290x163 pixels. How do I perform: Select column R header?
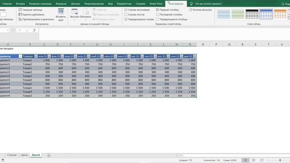(x=242, y=44)
